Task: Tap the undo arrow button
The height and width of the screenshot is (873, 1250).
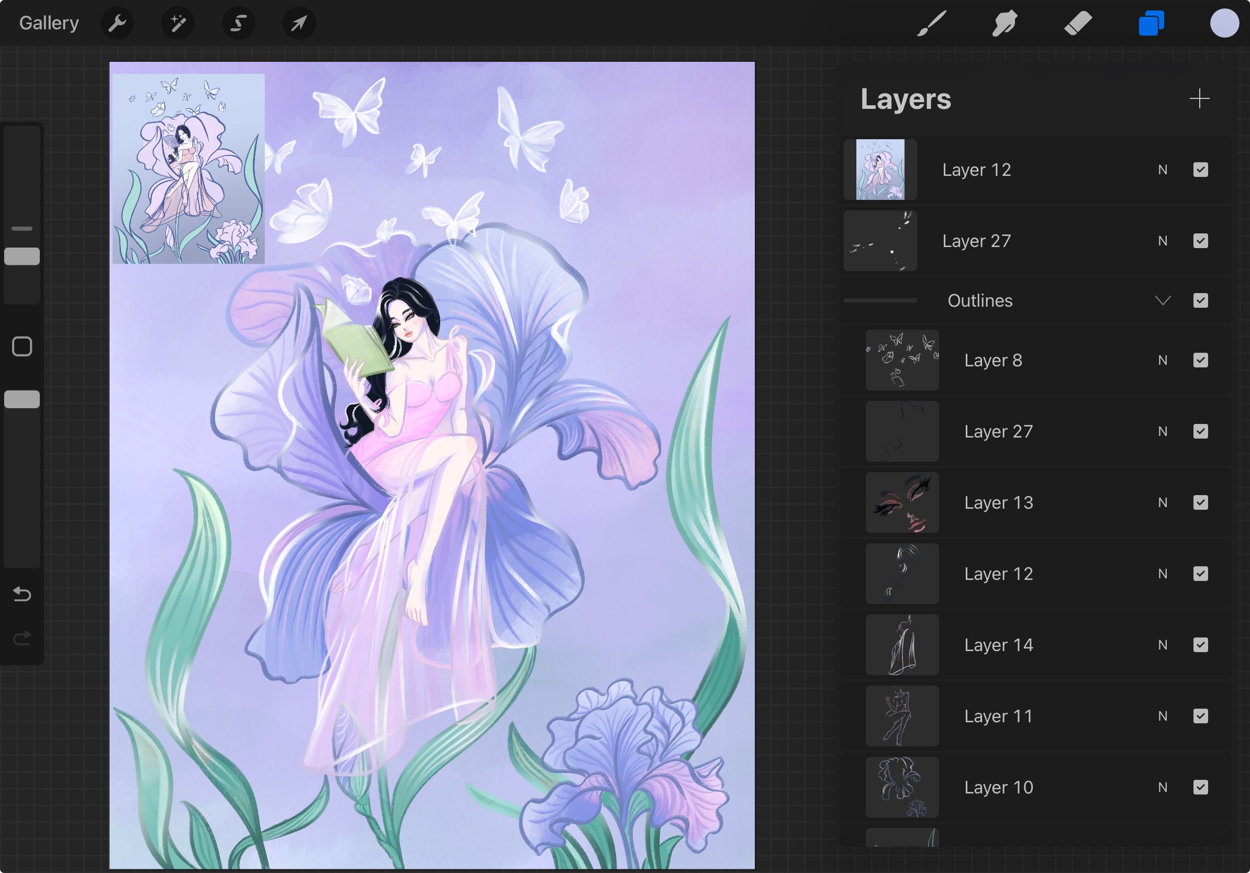Action: pos(22,594)
